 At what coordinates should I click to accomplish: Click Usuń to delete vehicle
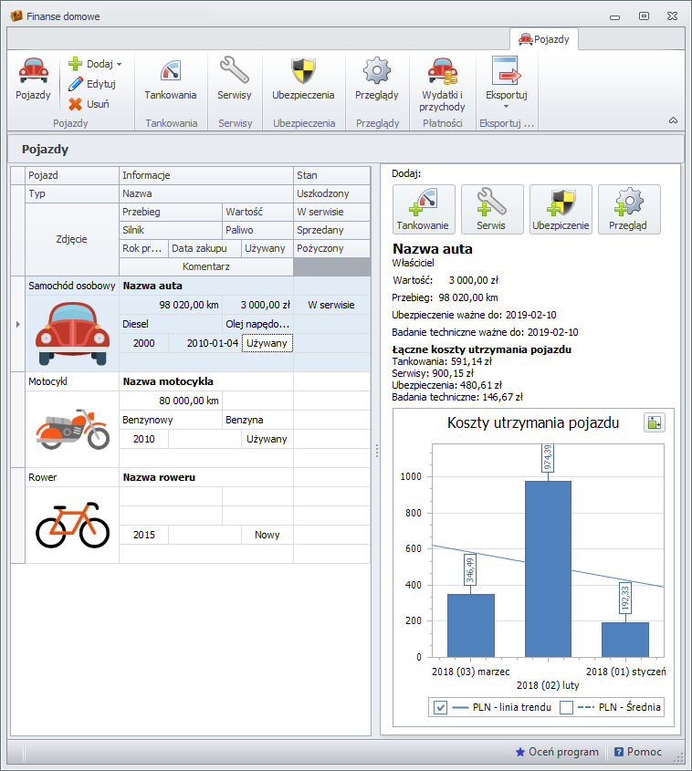click(x=89, y=104)
